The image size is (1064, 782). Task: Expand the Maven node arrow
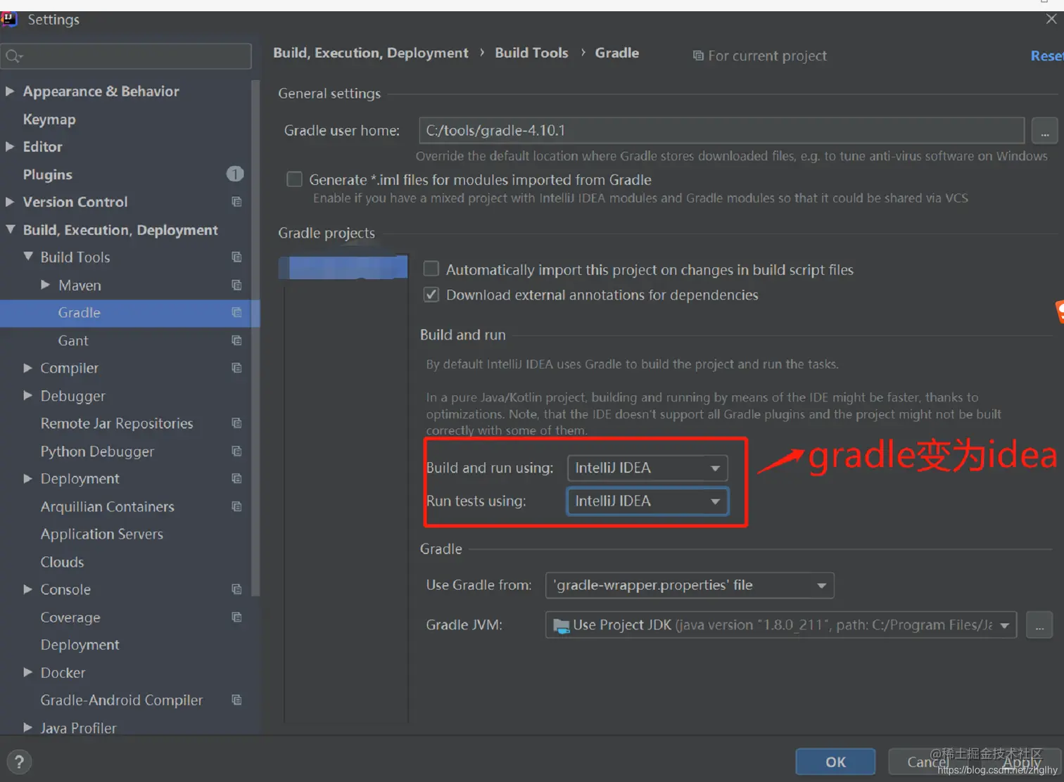[x=46, y=285]
